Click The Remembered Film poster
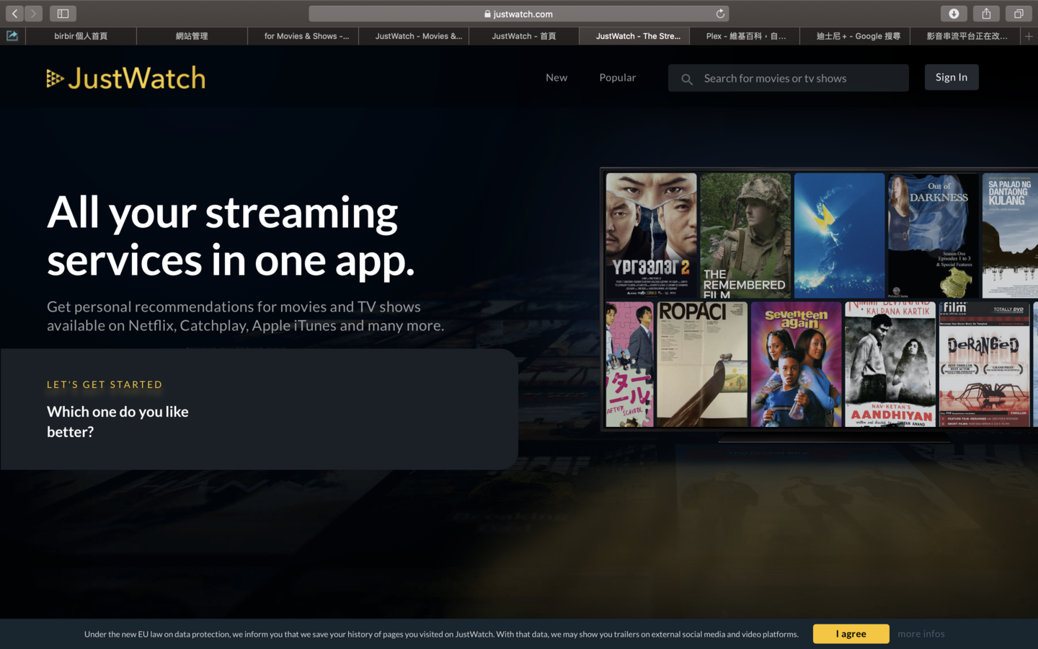The width and height of the screenshot is (1038, 649). [x=745, y=235]
